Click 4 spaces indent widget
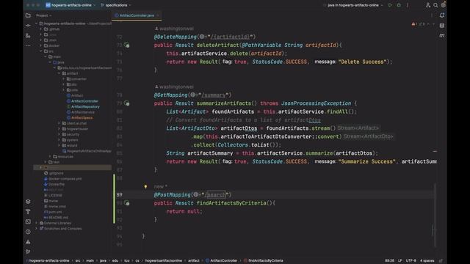The image size is (470, 264). coord(427,261)
